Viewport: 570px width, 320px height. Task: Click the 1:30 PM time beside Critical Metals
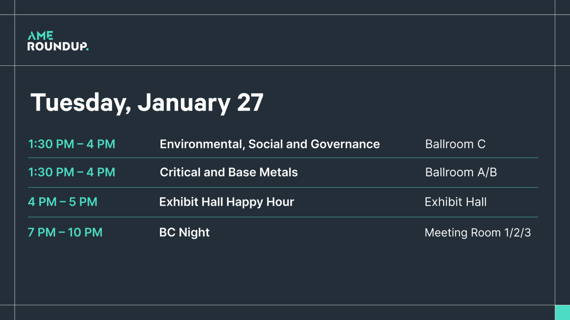[x=72, y=172]
